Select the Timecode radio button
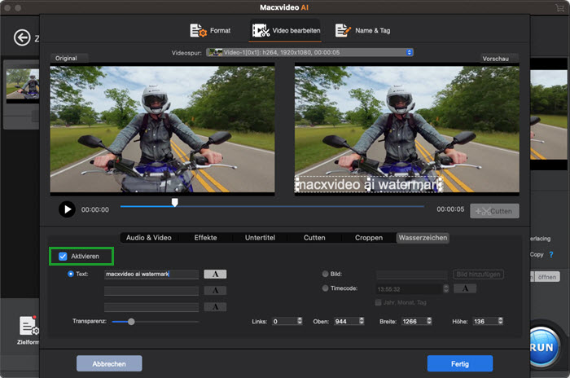 click(x=326, y=288)
